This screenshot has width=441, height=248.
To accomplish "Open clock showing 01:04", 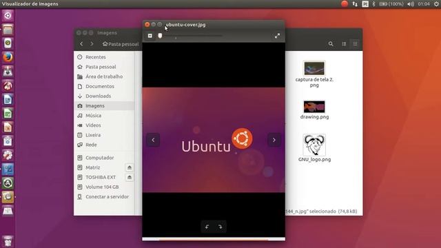I will click(424, 3).
